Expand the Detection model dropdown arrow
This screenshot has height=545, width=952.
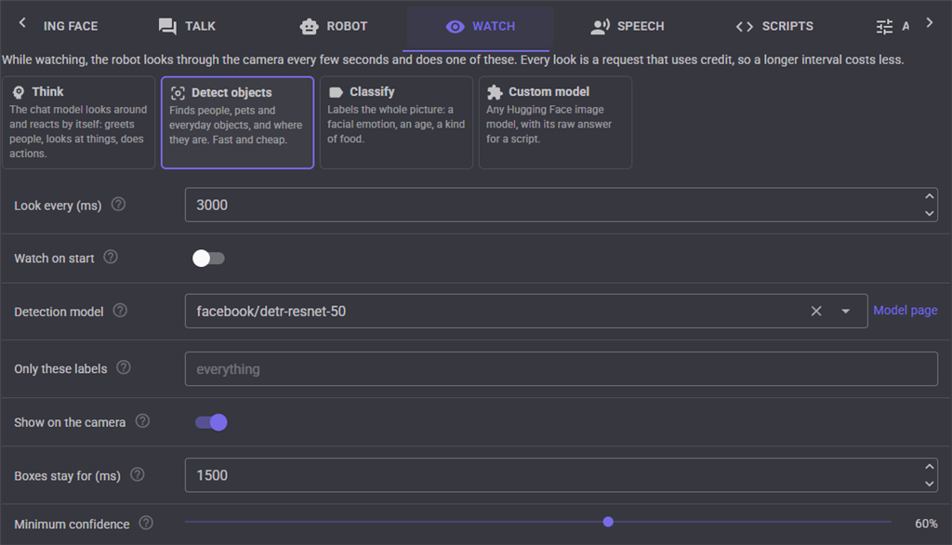tap(845, 311)
